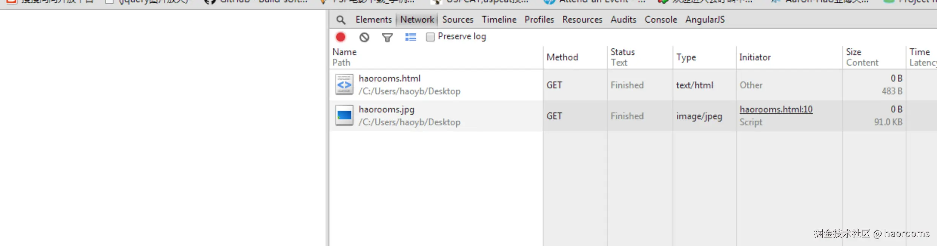Select the haorooms.jpg request row name

(x=386, y=109)
